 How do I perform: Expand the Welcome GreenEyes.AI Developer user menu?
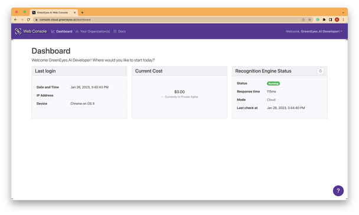click(x=314, y=31)
